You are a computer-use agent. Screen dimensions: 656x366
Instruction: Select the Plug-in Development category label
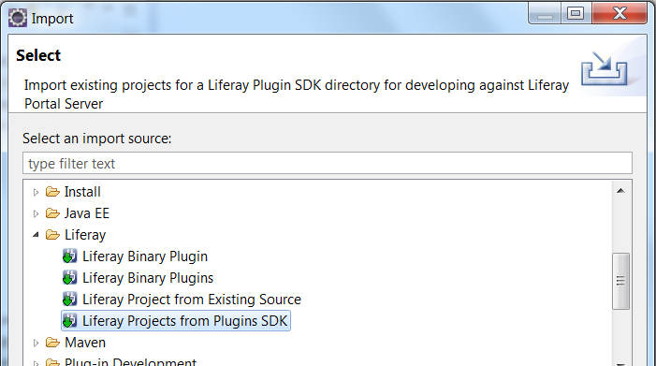pos(130,362)
